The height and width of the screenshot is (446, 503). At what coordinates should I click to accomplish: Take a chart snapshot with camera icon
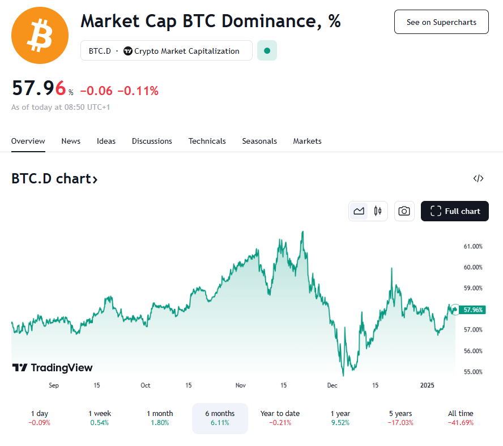pyautogui.click(x=404, y=211)
